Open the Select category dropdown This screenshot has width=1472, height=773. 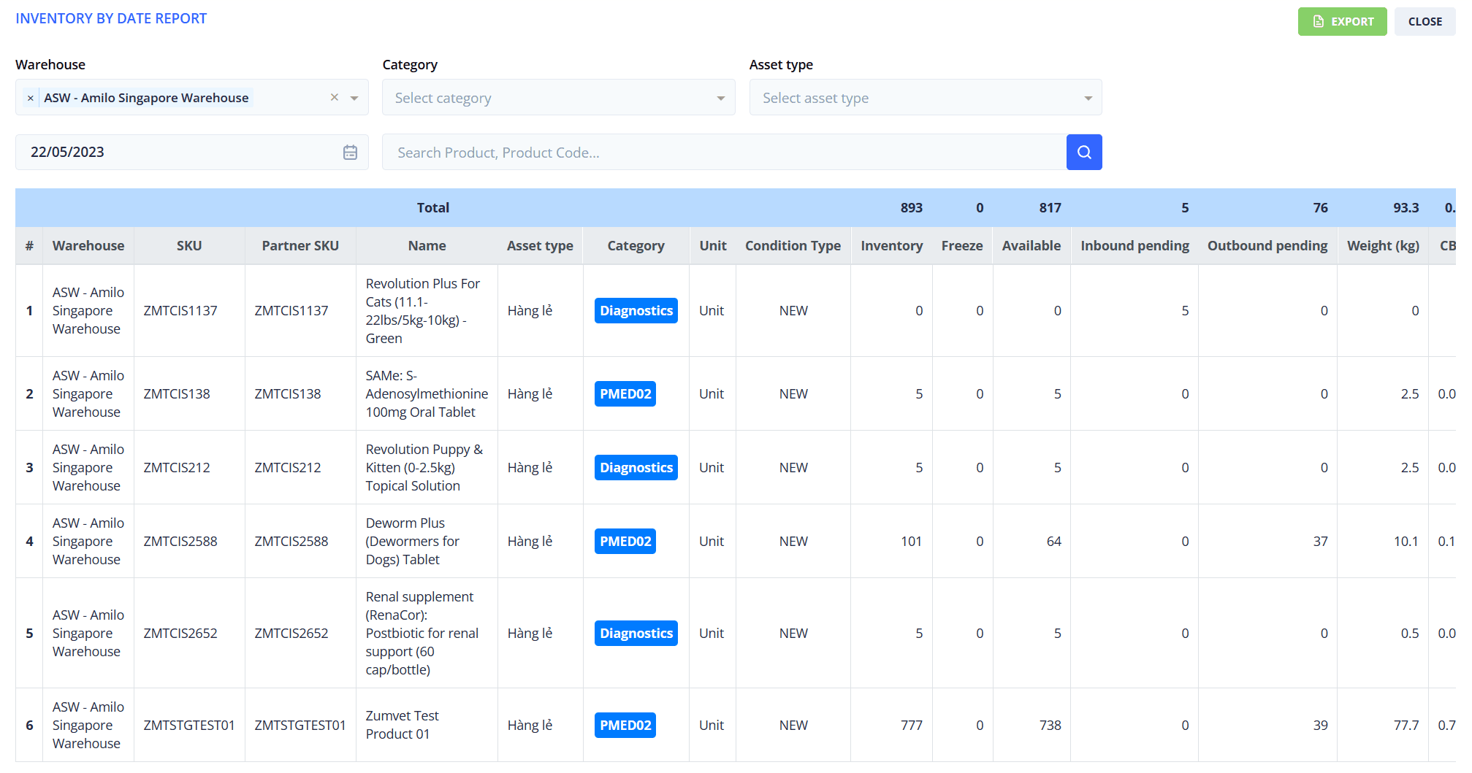click(x=557, y=97)
